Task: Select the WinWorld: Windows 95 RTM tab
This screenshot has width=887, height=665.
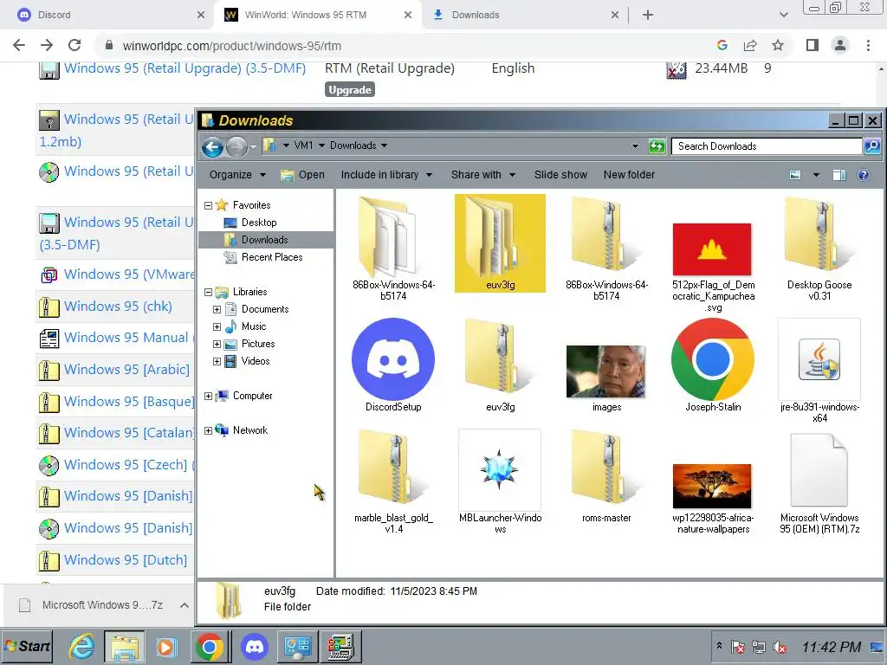Action: pyautogui.click(x=317, y=15)
